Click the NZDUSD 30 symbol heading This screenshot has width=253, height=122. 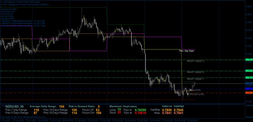(15, 107)
